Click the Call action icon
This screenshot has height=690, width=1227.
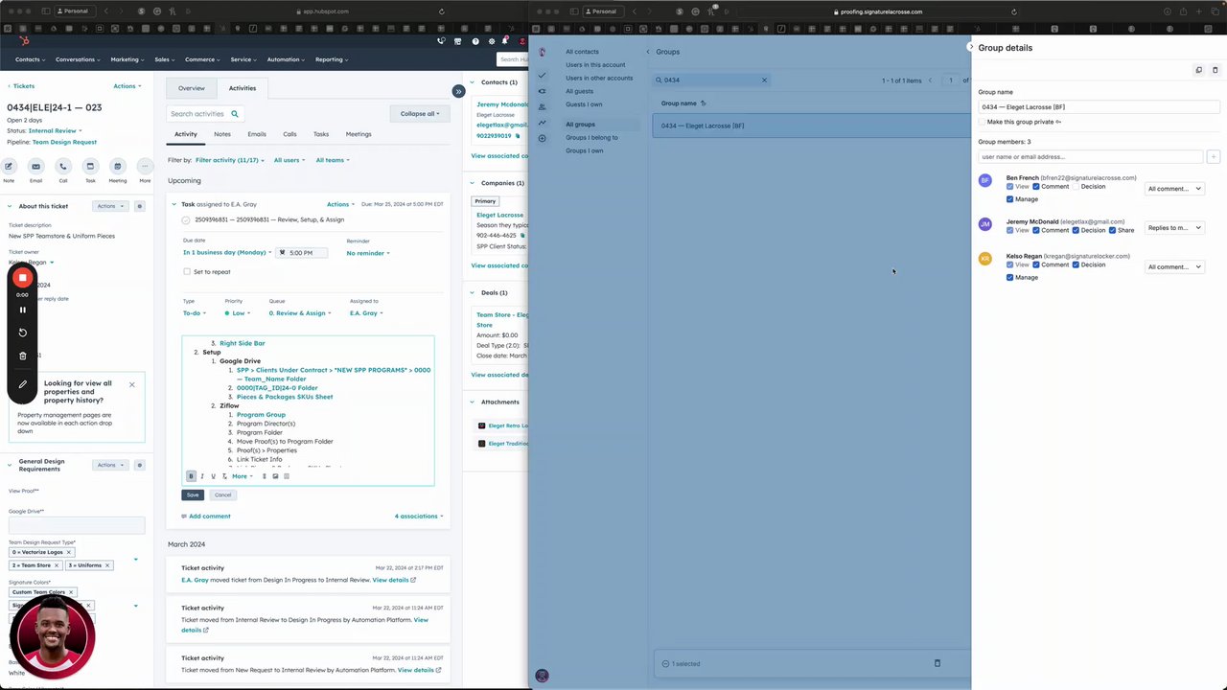click(63, 167)
